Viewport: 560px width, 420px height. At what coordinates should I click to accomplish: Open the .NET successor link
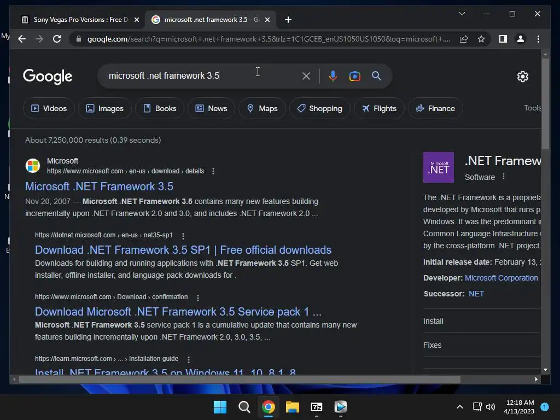pyautogui.click(x=475, y=294)
